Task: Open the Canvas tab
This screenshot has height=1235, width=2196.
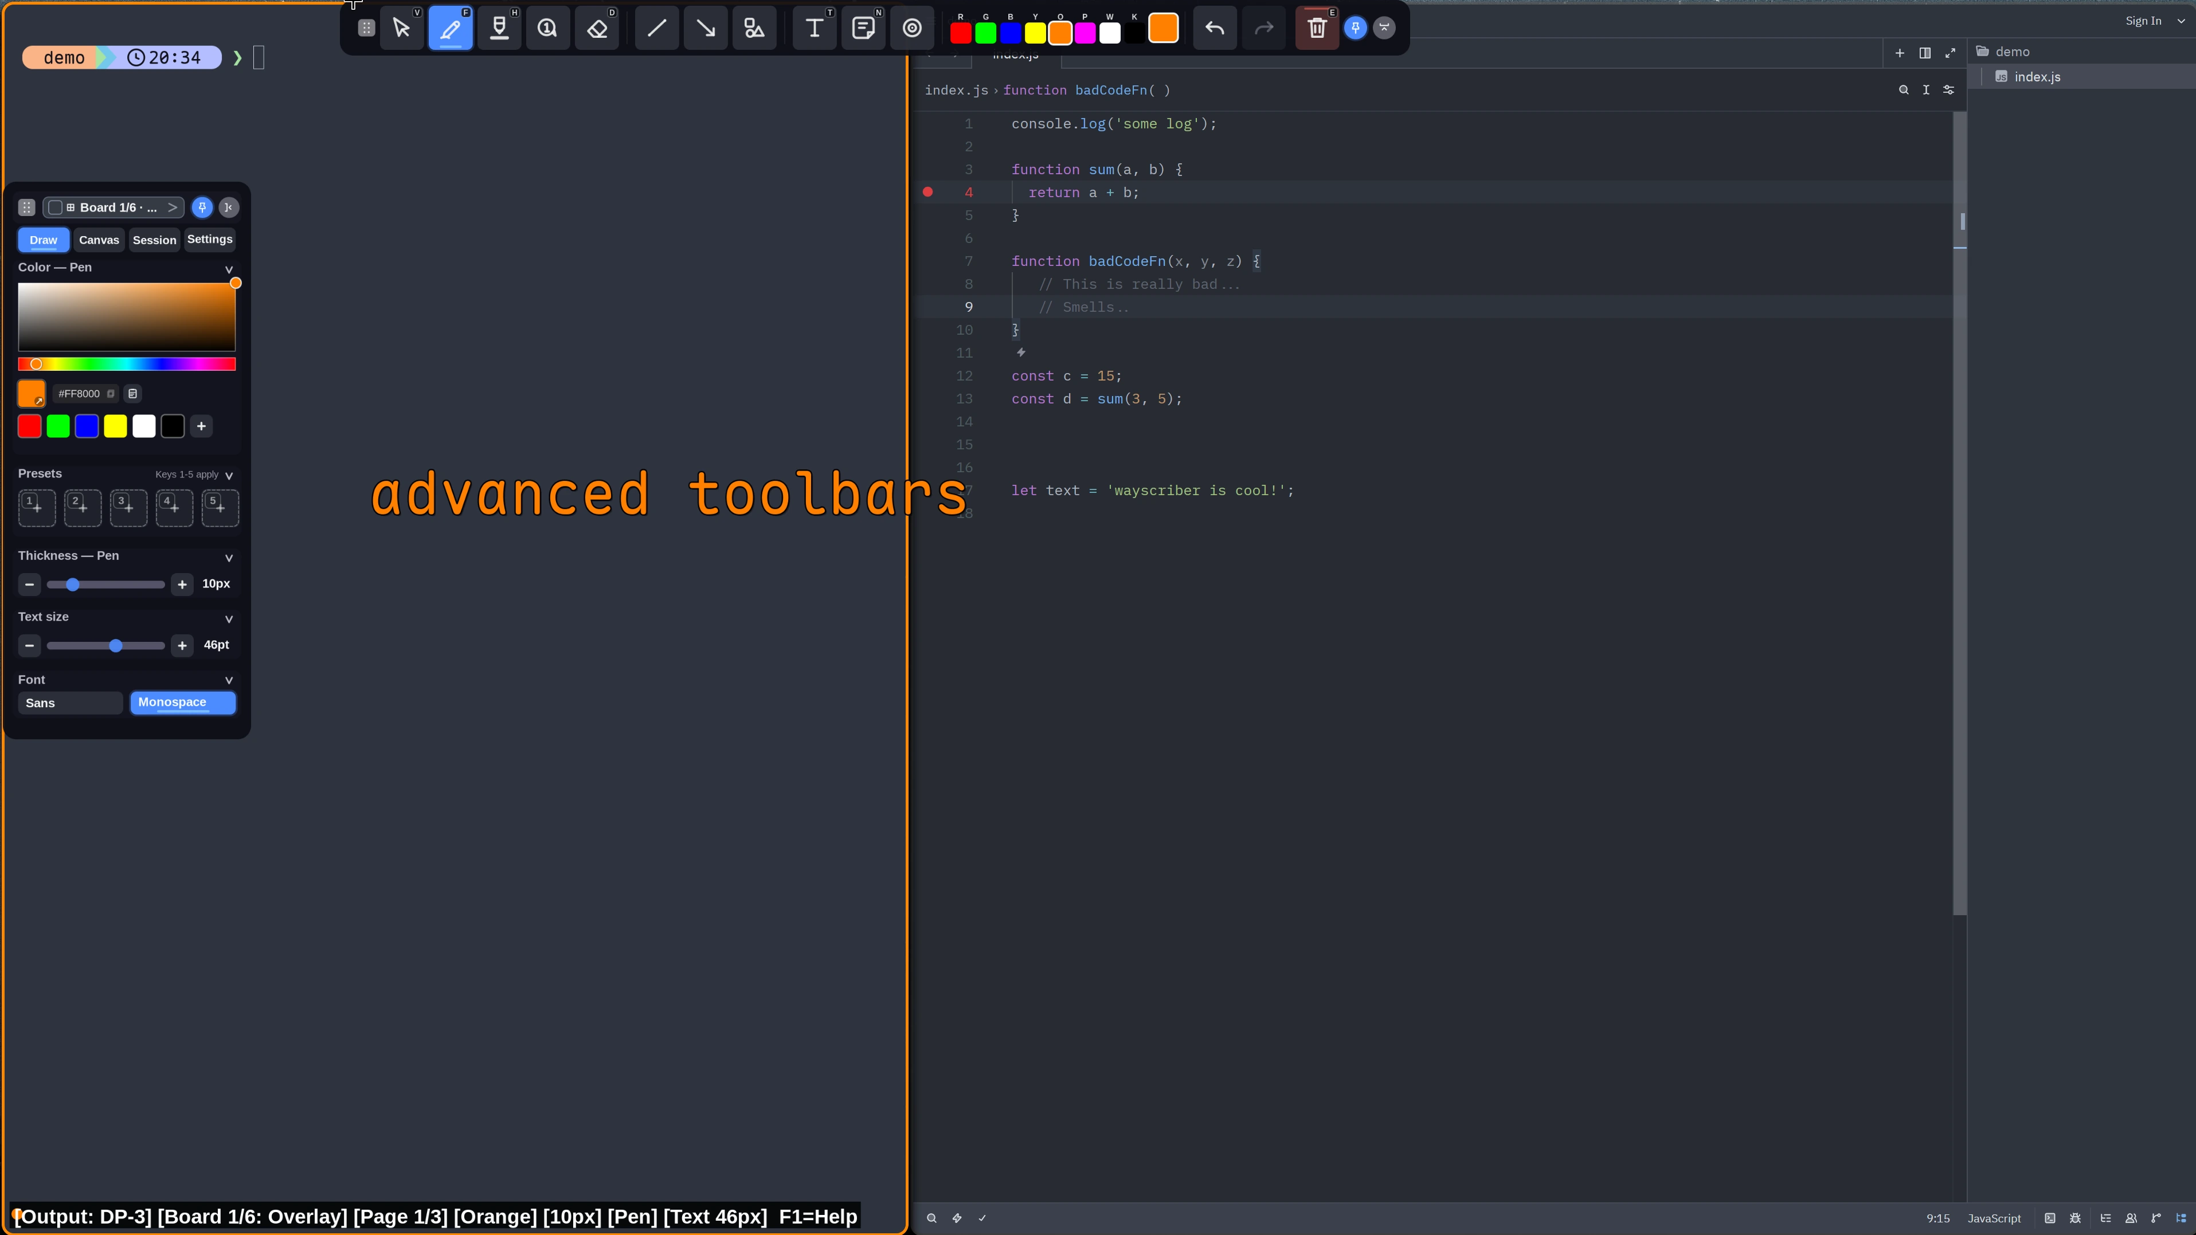Action: pyautogui.click(x=99, y=240)
